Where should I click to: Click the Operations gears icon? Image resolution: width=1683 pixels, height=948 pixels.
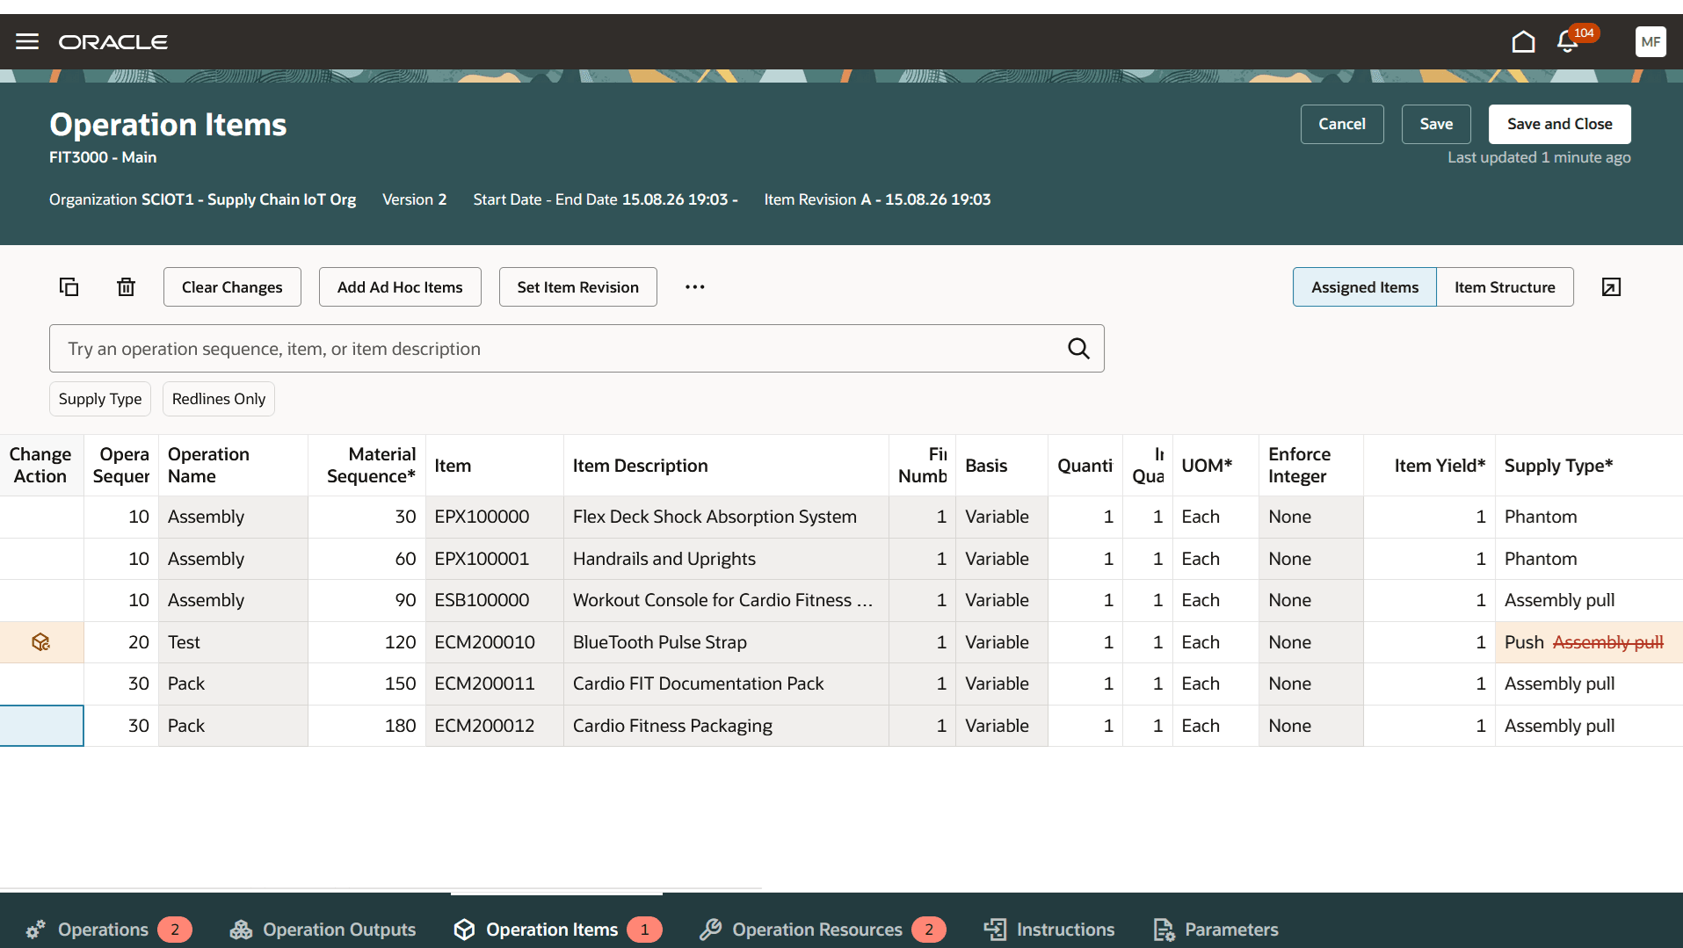click(x=35, y=930)
